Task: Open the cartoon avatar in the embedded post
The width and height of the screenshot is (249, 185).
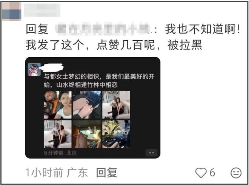Action: 34,69
